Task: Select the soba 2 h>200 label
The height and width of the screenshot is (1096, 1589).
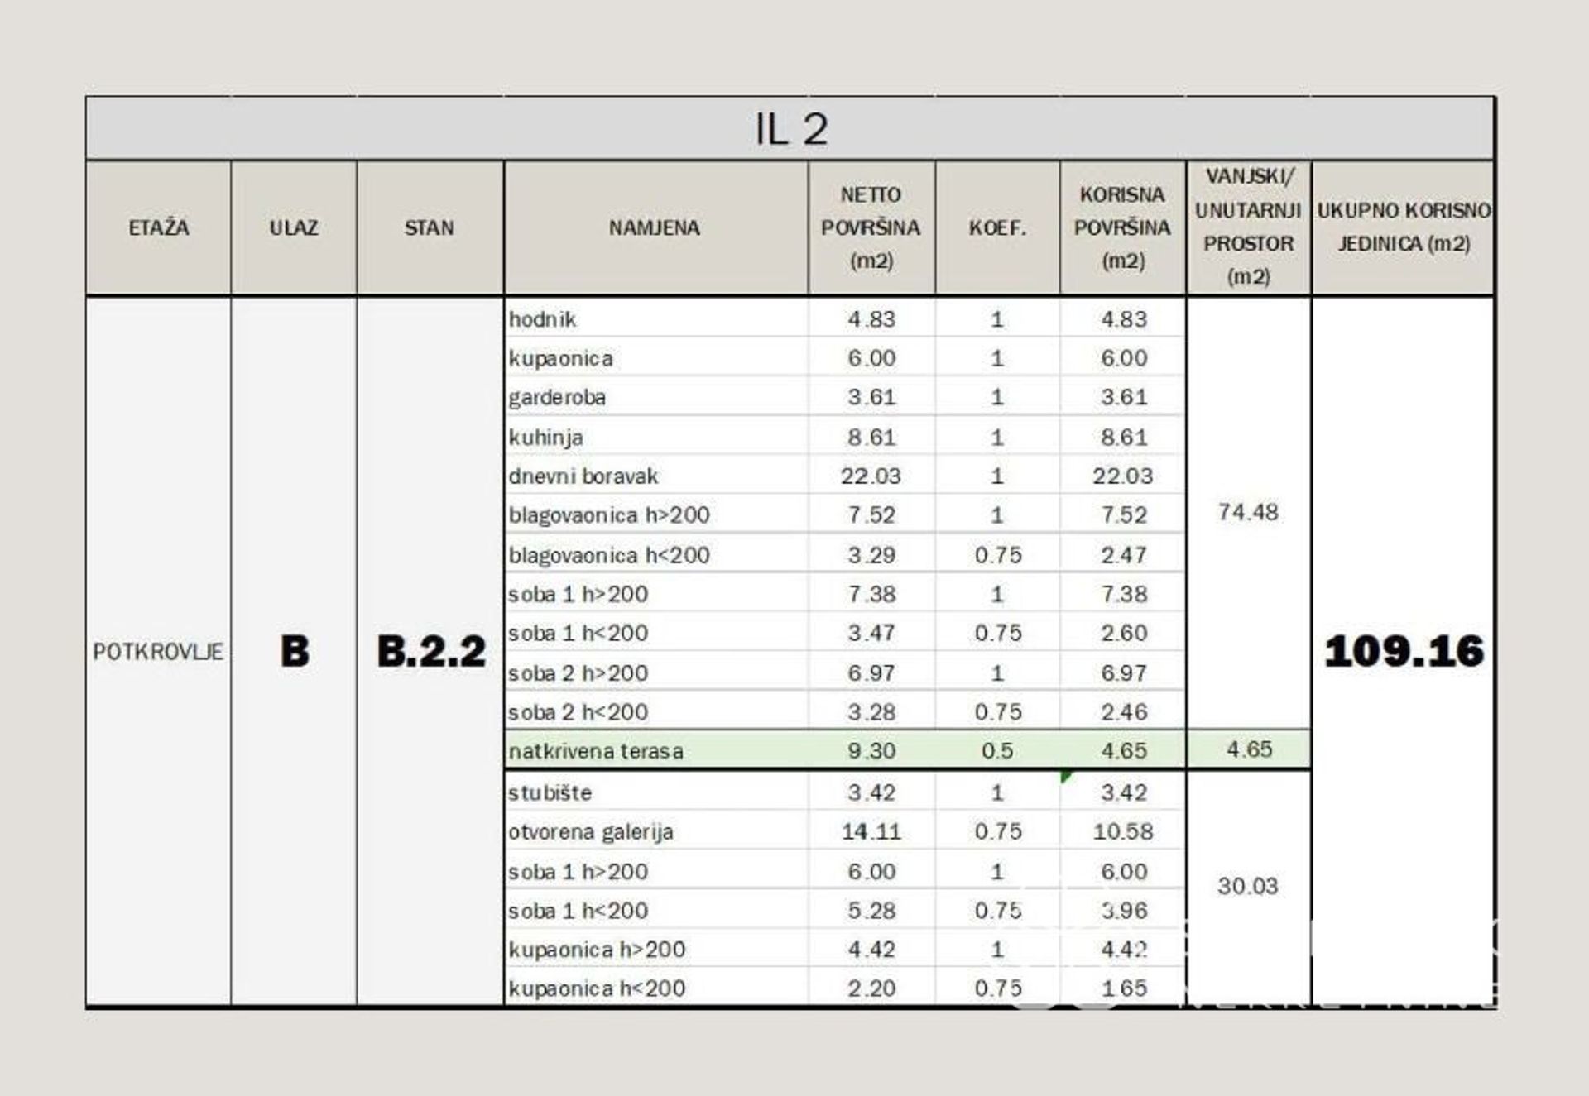Action: tap(578, 673)
